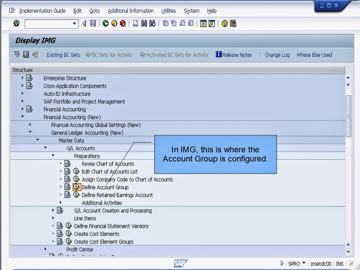Click the yellow Help question mark icon
The image size is (360, 270).
point(225,23)
